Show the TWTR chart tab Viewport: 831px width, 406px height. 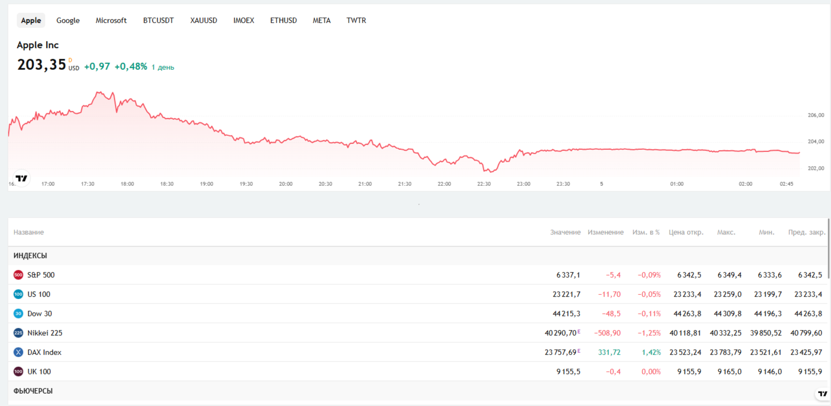[x=356, y=20]
